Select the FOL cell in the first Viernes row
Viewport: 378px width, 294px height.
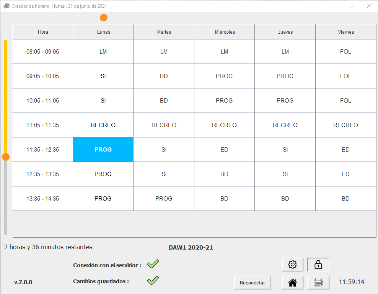[x=345, y=51]
